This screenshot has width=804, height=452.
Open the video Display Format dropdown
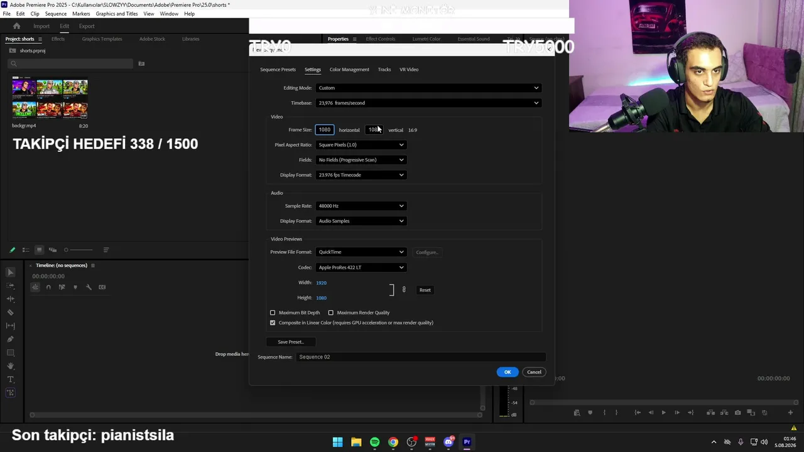click(x=361, y=175)
